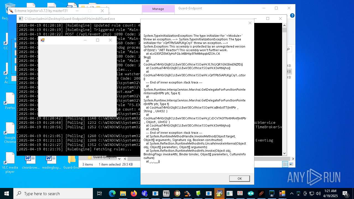Open File Explorer from taskbar
The image size is (354, 199).
point(123,193)
